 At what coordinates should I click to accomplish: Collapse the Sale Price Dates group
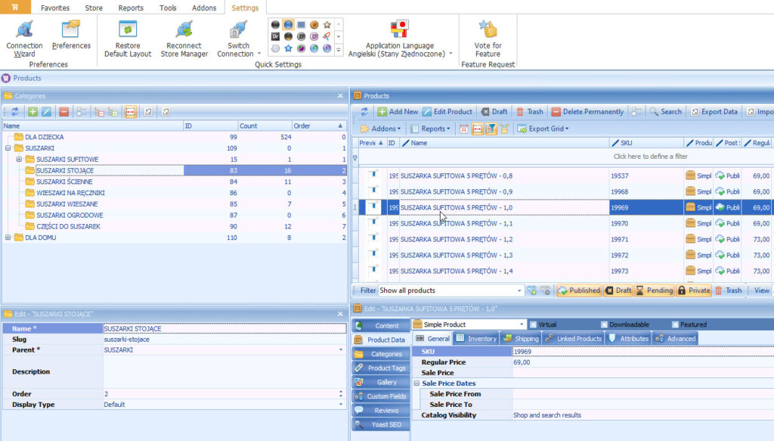416,384
